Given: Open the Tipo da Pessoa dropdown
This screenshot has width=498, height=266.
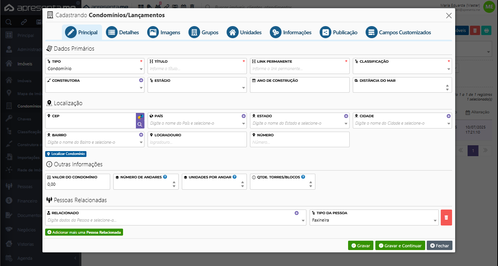Looking at the screenshot, I should 374,220.
